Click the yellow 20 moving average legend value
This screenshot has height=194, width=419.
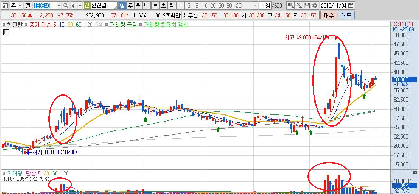[x=70, y=25]
